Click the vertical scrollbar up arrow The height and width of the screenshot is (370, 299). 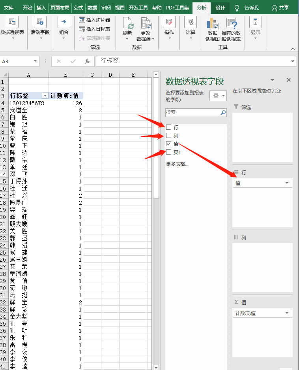(156, 75)
